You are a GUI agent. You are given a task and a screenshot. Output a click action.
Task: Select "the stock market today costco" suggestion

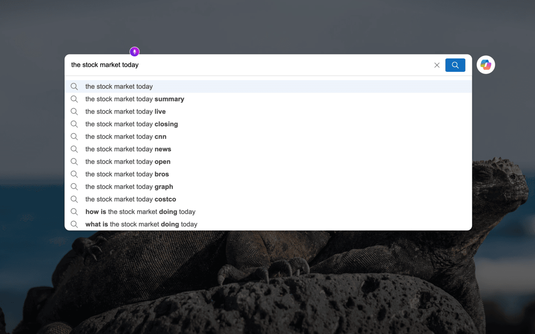(x=131, y=199)
